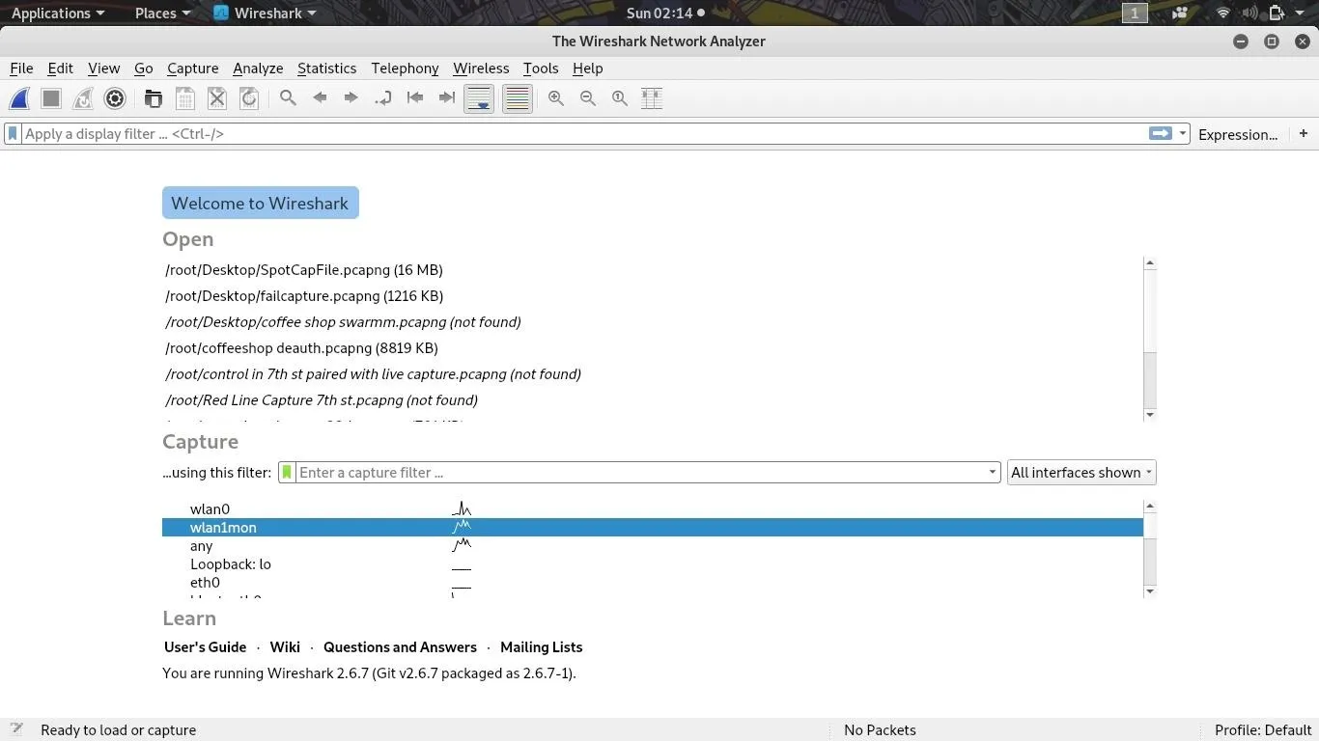1319x741 pixels.
Task: Click the zoom out toolbar icon
Action: 588,97
